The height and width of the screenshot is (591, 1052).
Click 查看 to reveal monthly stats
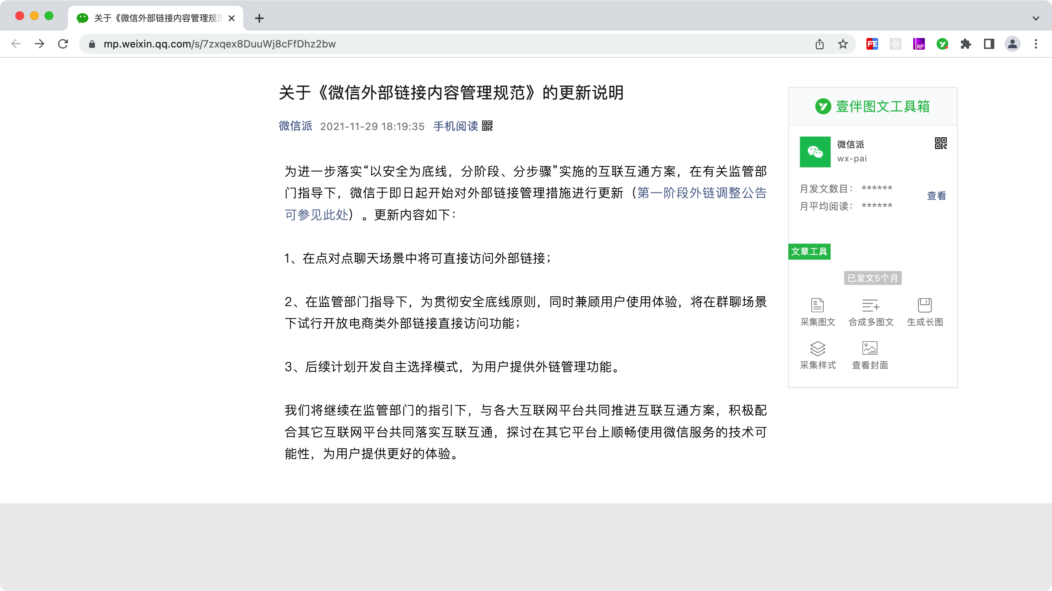pos(936,196)
